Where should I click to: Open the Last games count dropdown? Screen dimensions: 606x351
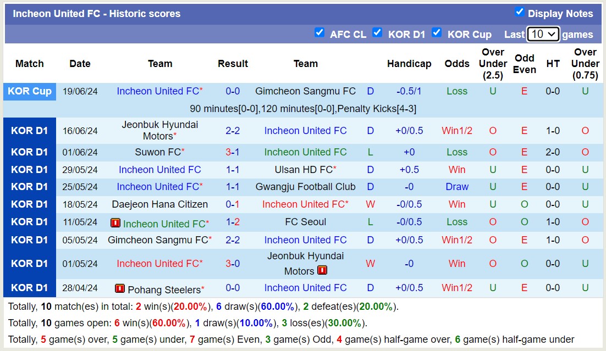[x=543, y=34]
